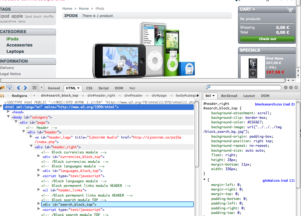Screen dimensions: 301x216
Task: Expand the currencies_block_top div node
Action: pos(39,156)
